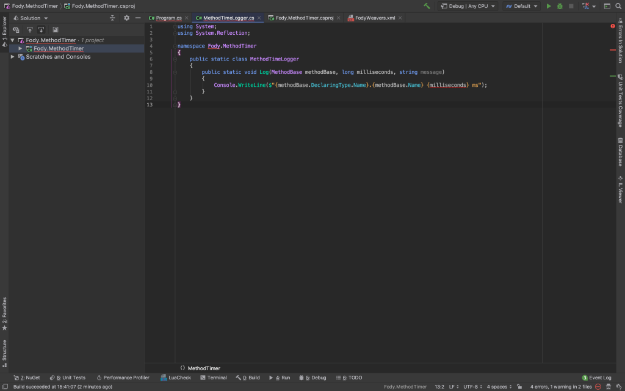This screenshot has height=391, width=625.
Task: Open the NuGet tool window
Action: 27,378
